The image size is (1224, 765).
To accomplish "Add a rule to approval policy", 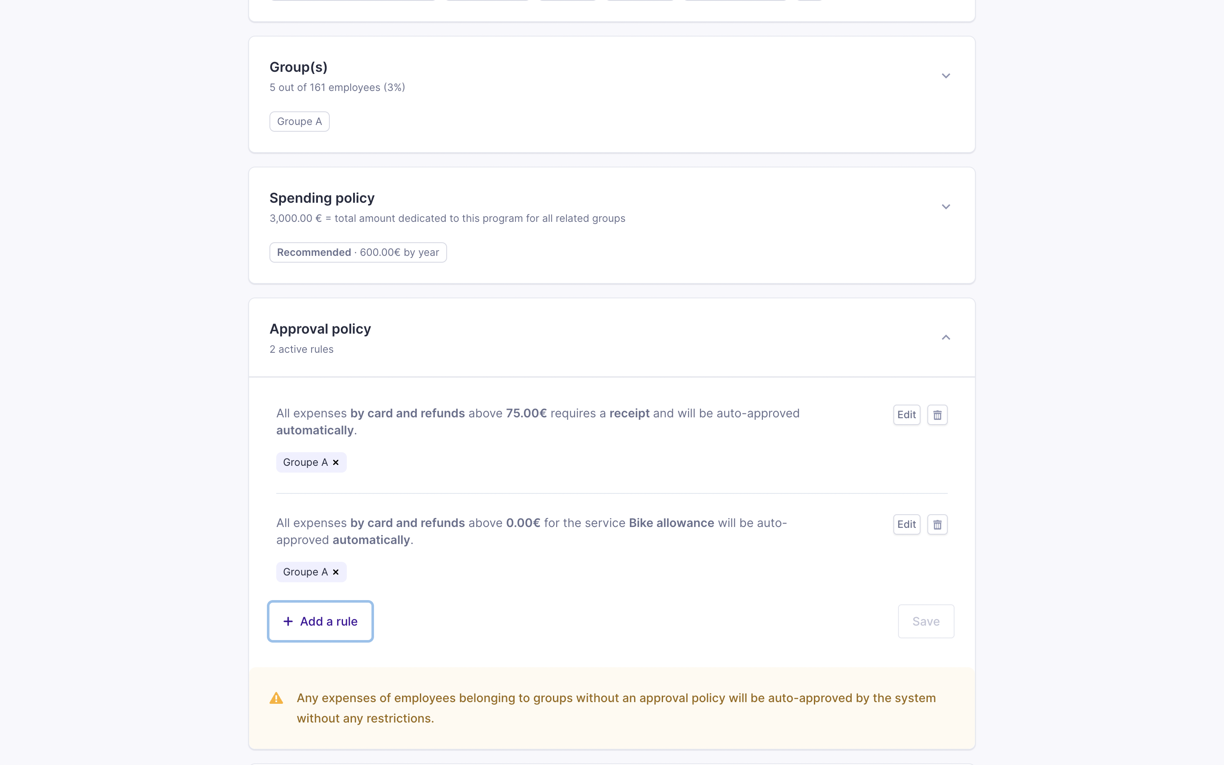I will (321, 621).
